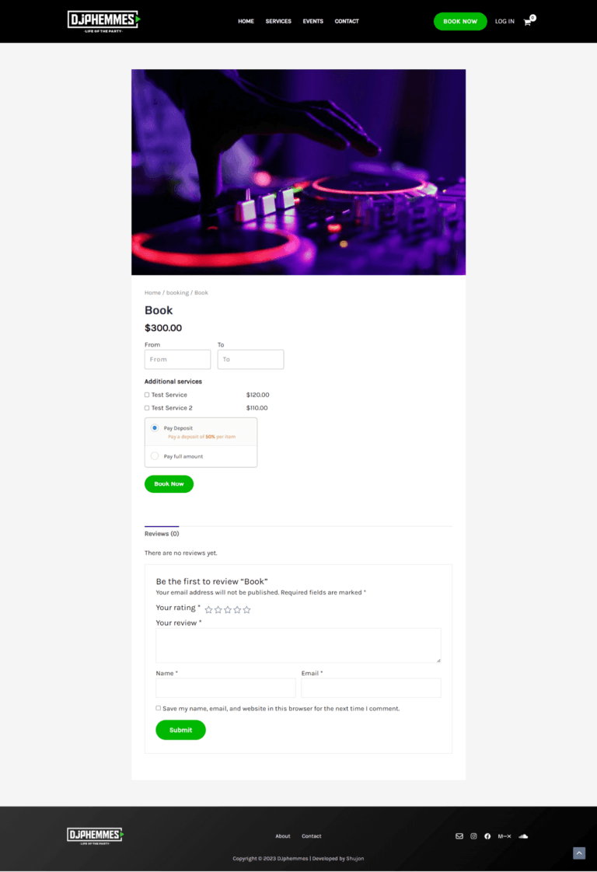Switch to the Reviews (0) tab
This screenshot has width=597, height=872.
162,533
